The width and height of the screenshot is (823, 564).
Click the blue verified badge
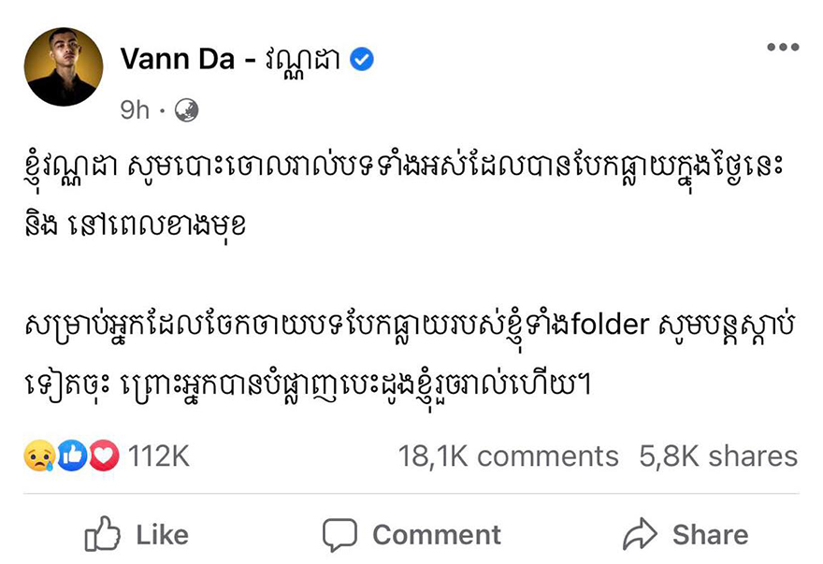point(362,60)
